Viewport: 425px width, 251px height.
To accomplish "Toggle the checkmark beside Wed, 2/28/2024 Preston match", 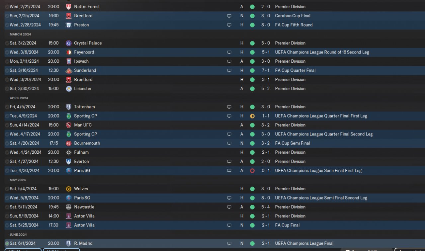I will [x=7, y=25].
